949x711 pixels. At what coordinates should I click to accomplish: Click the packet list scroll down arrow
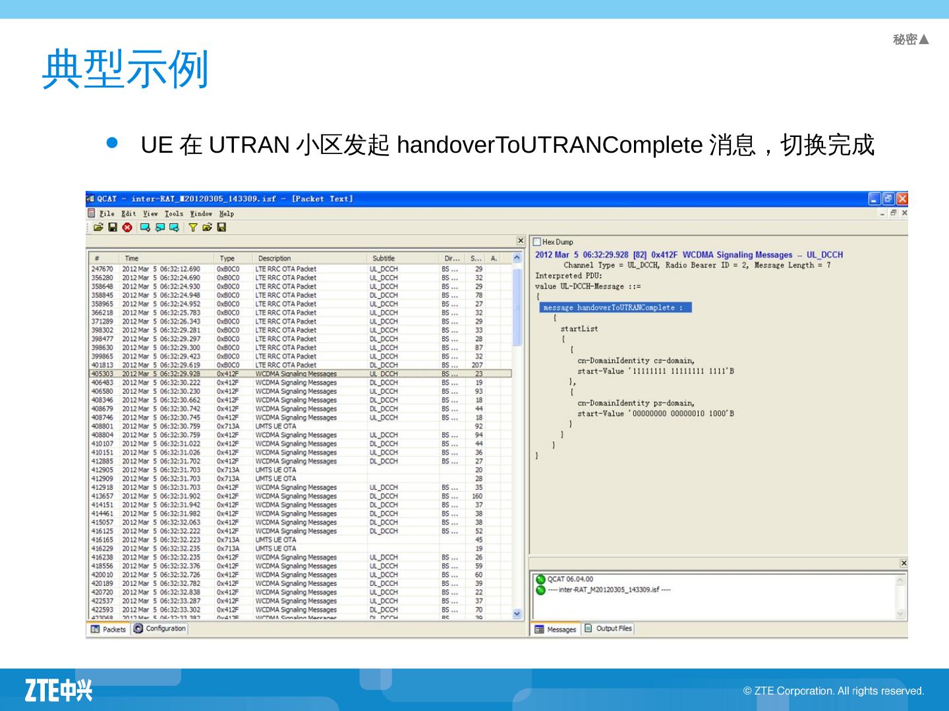coord(517,614)
